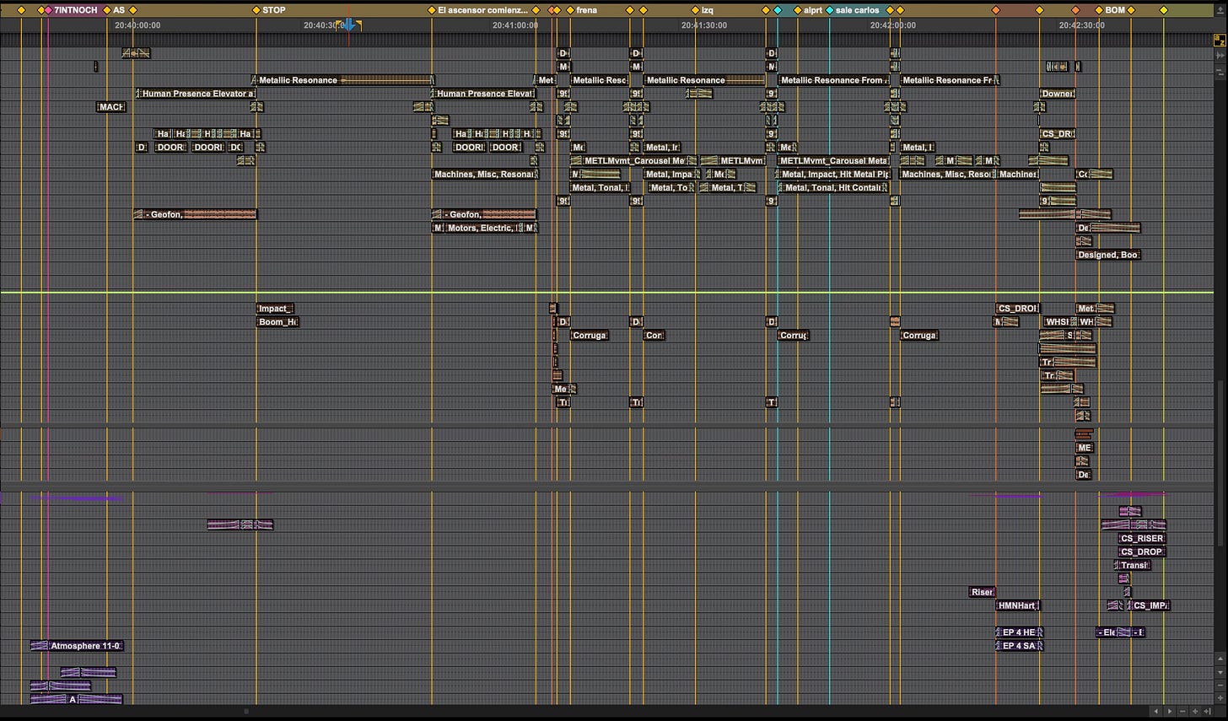Click vertical zoom-in plus button on right edge

click(x=1220, y=698)
